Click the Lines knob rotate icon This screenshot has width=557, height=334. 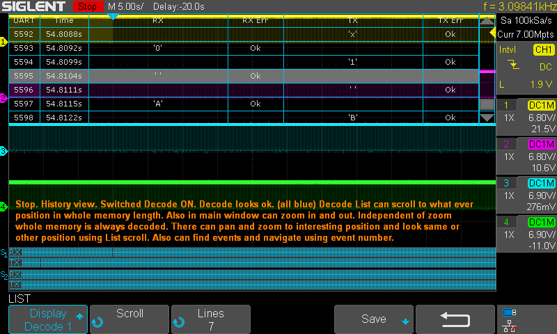pyautogui.click(x=178, y=322)
